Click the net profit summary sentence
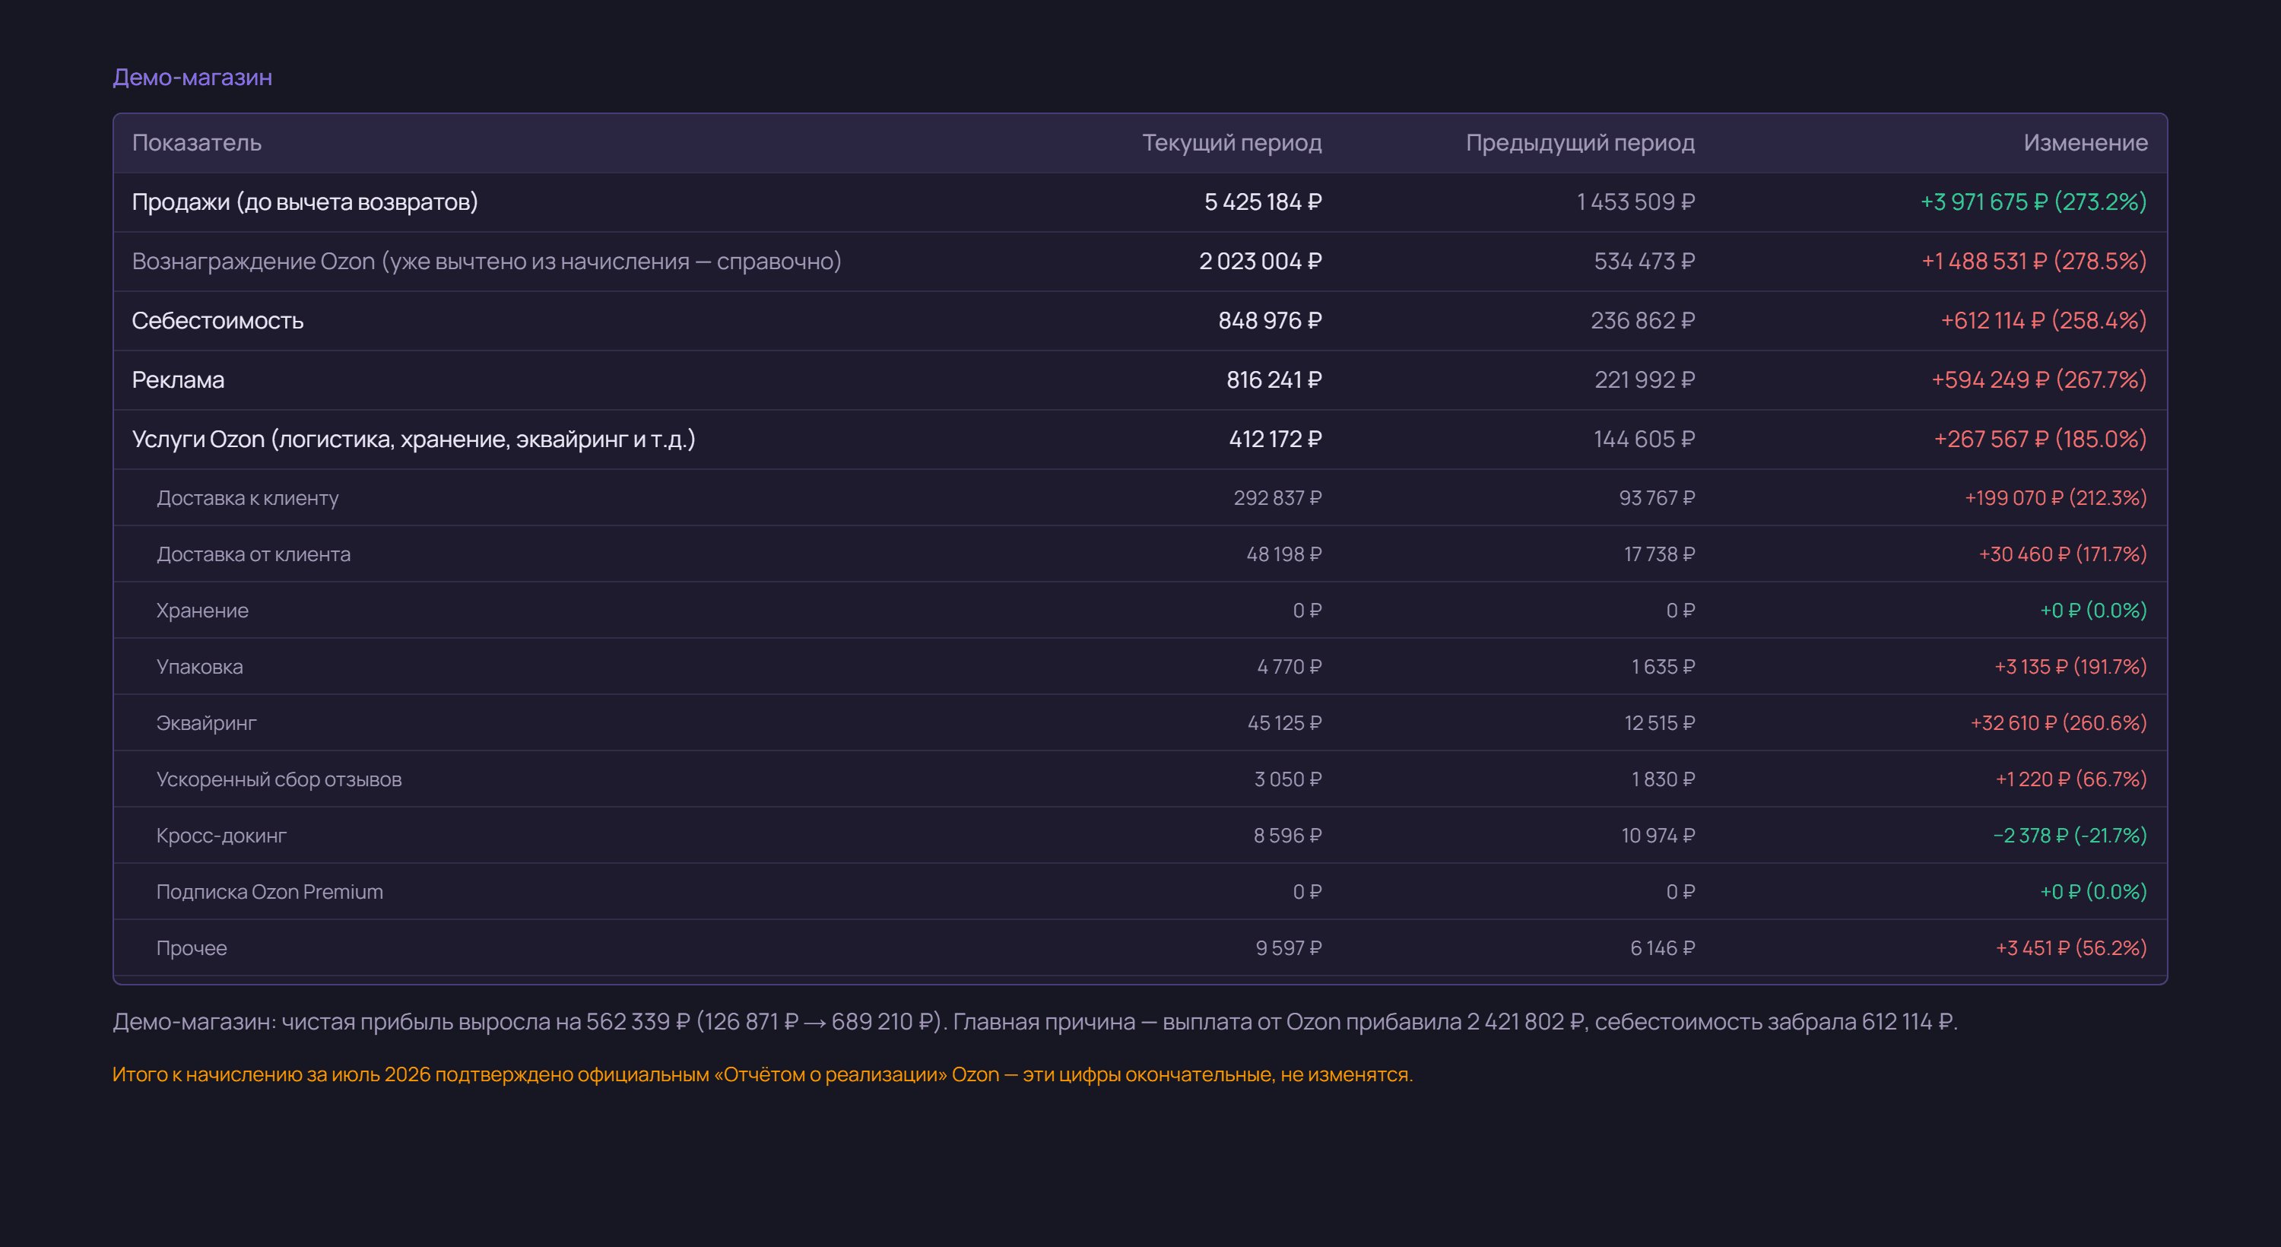2281x1247 pixels. tap(1034, 1022)
